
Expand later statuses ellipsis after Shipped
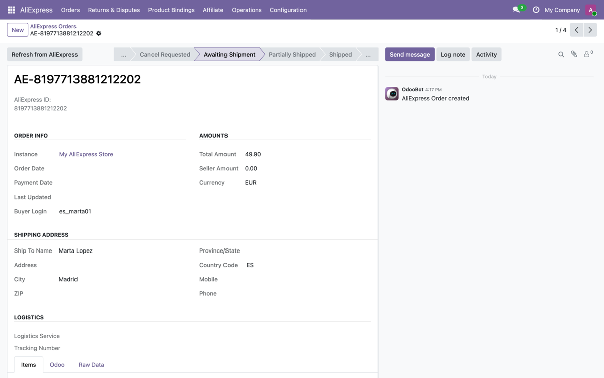[x=368, y=54]
